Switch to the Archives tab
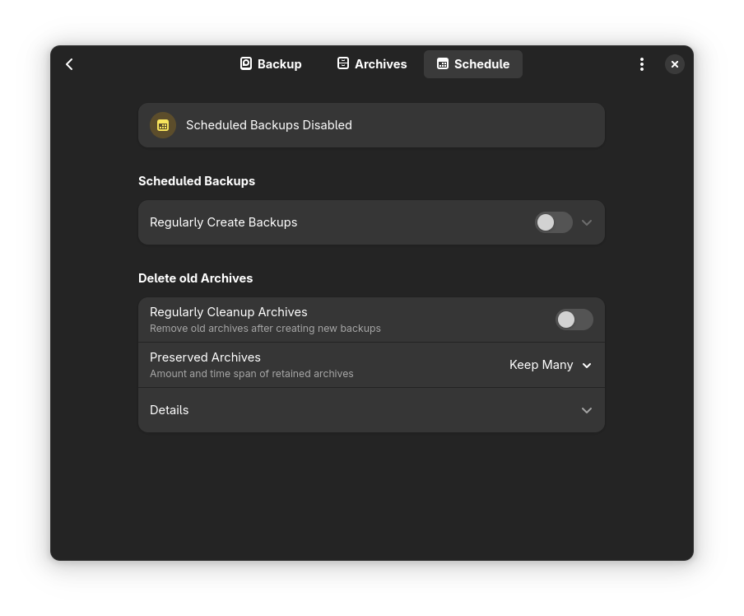 [x=372, y=64]
